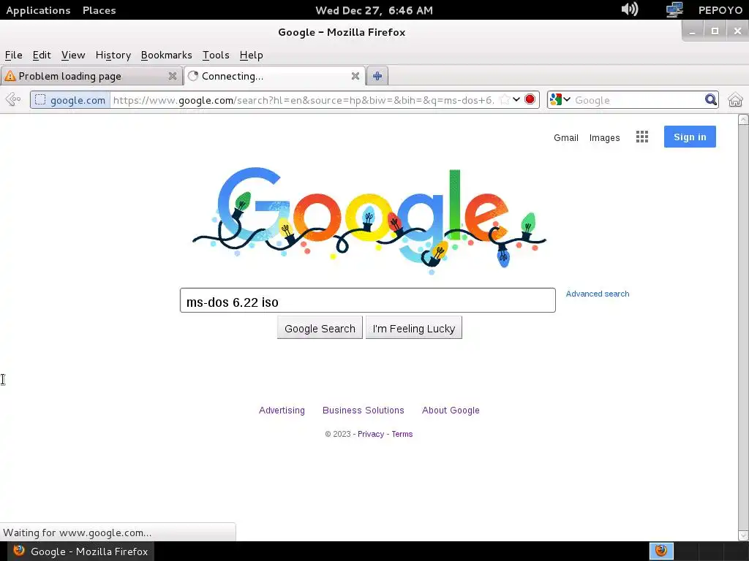
Task: Switch to the Problem loading page tab
Action: 91,76
